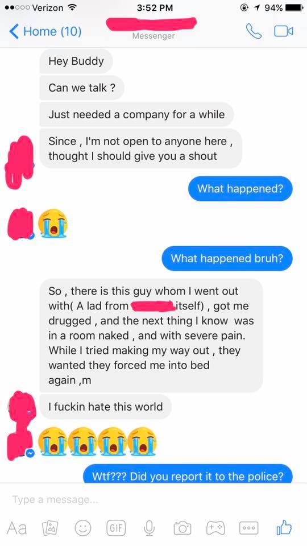Viewport: 307px width, 546px height.
Task: Select the 'What happened bruh?' message bubble
Action: click(227, 258)
